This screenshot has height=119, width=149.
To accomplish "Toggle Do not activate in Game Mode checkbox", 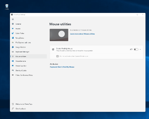I will [57, 56].
